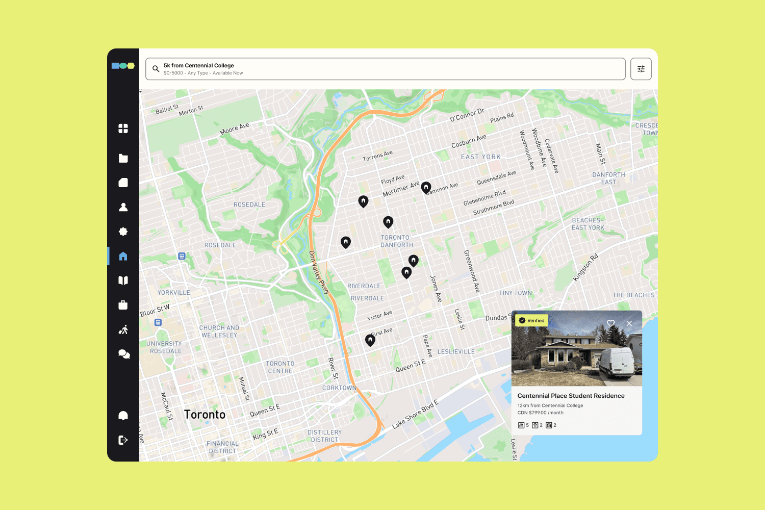
Task: Close the Centennial Place listing card
Action: (629, 323)
